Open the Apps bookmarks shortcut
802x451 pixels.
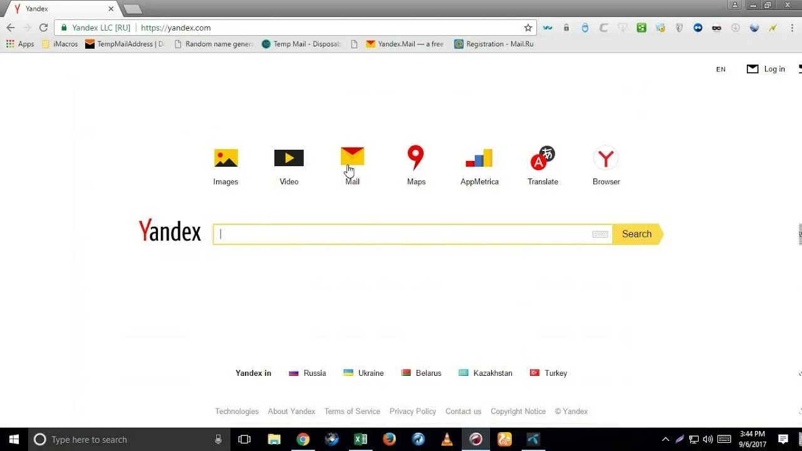(20, 44)
